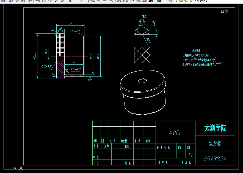Select the 其余 surface finish note

[x=225, y=12]
